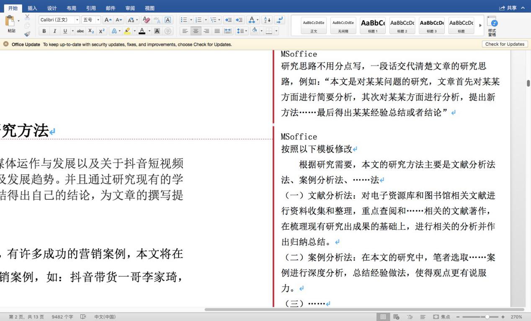Click the yellow highlight color button
The width and height of the screenshot is (531, 321).
coord(127,31)
